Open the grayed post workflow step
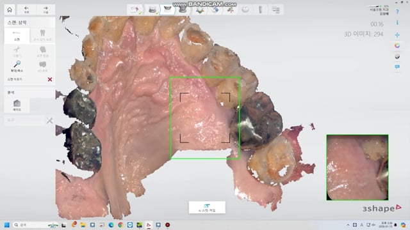This screenshot has height=230, width=410. 261,10
